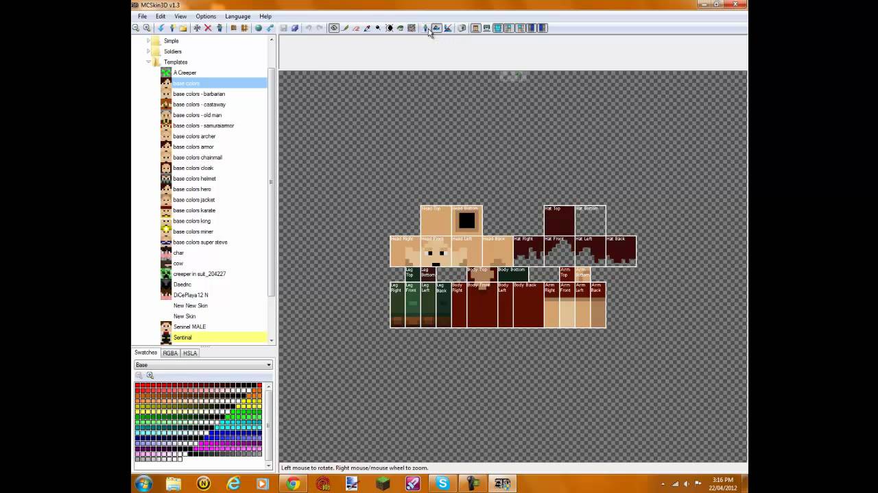Click the redo arrow icon
Viewport: 878px width, 493px height.
320,28
